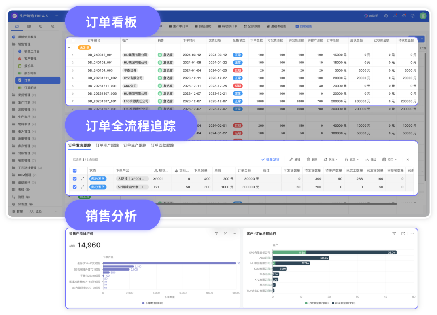The image size is (437, 315).
Task: Toggle the select-all checkbox in tracking table
Action: 75,171
